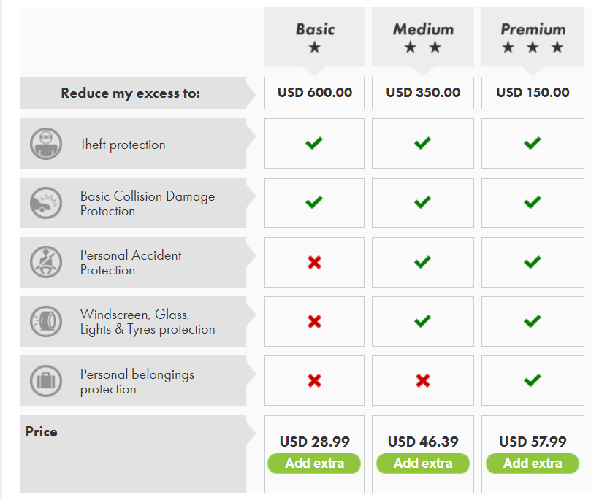Click green check for Premium Personal belongings

click(x=532, y=380)
